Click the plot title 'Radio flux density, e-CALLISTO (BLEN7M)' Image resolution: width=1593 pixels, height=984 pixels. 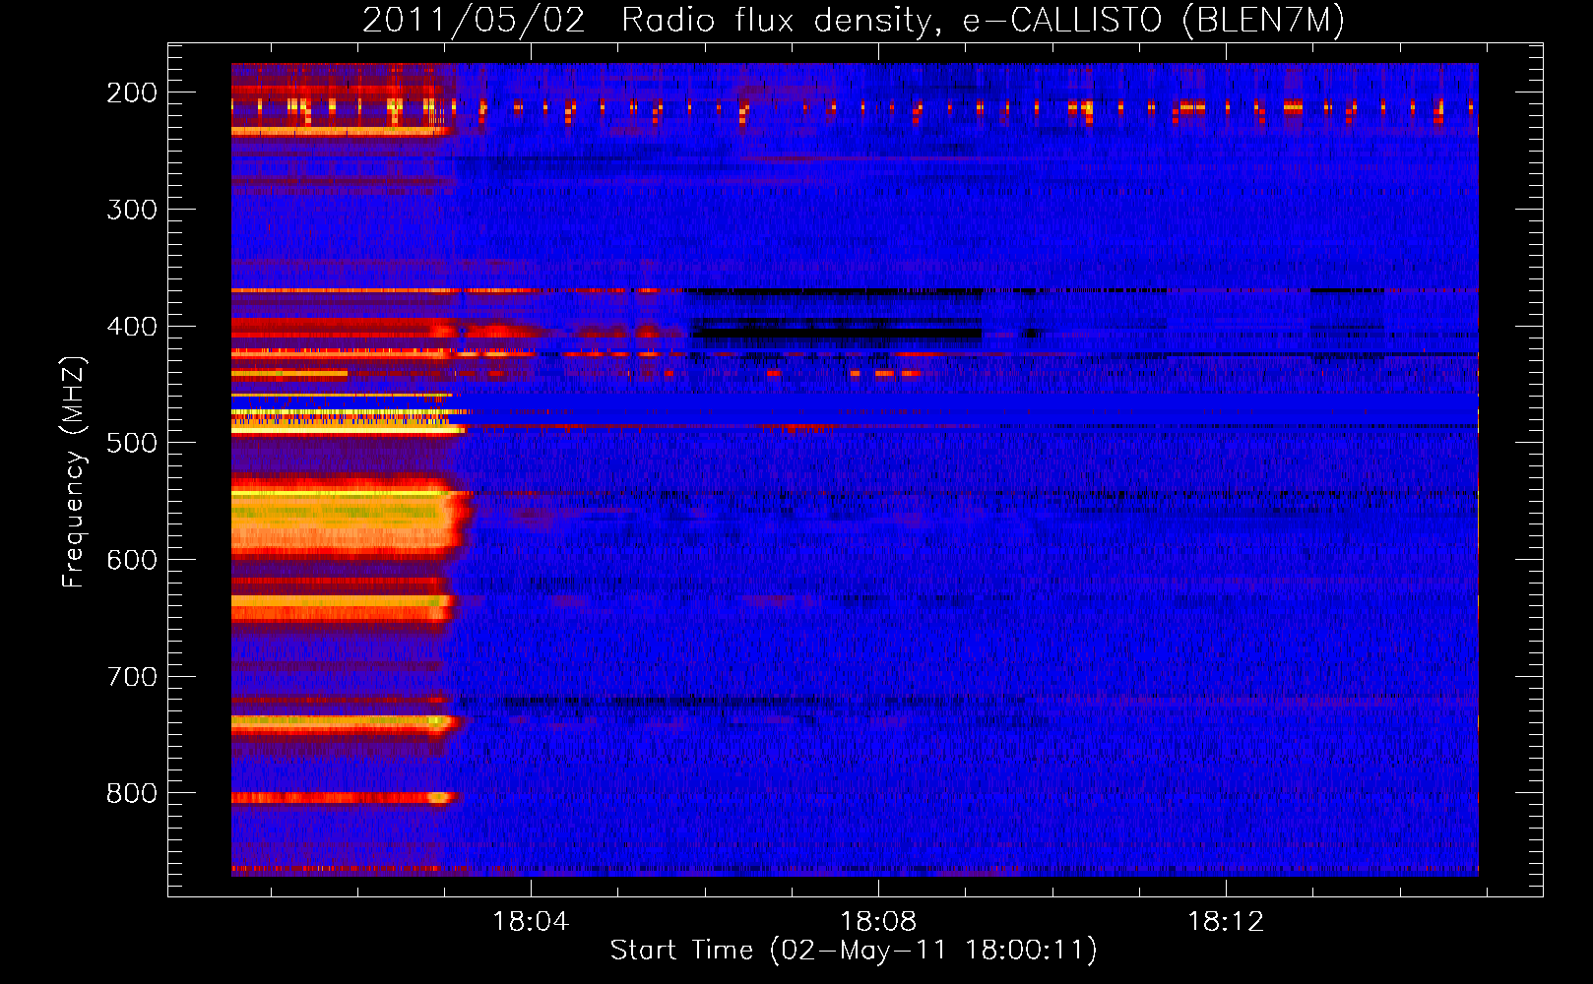tap(983, 21)
